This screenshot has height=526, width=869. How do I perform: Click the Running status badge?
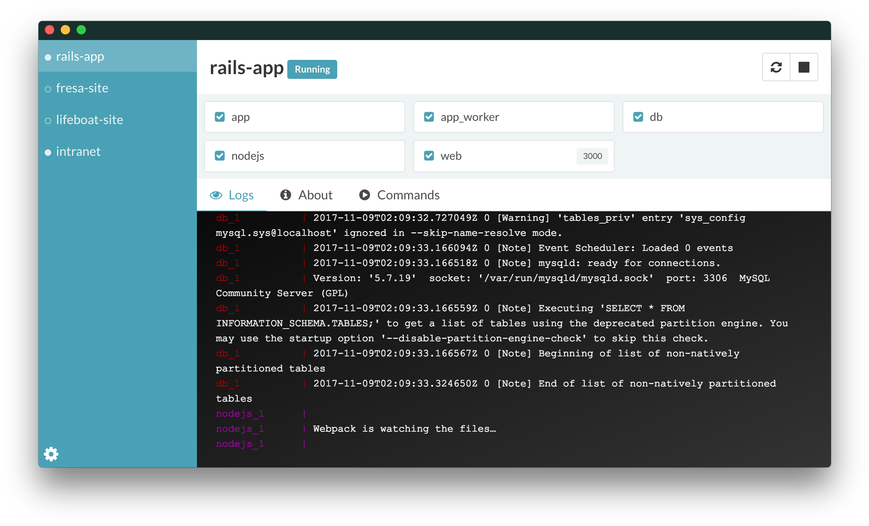[x=312, y=69]
